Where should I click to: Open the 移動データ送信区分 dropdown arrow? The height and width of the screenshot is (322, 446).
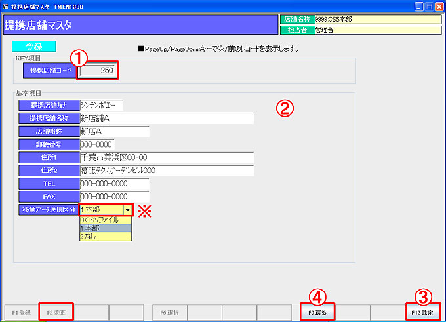(128, 210)
